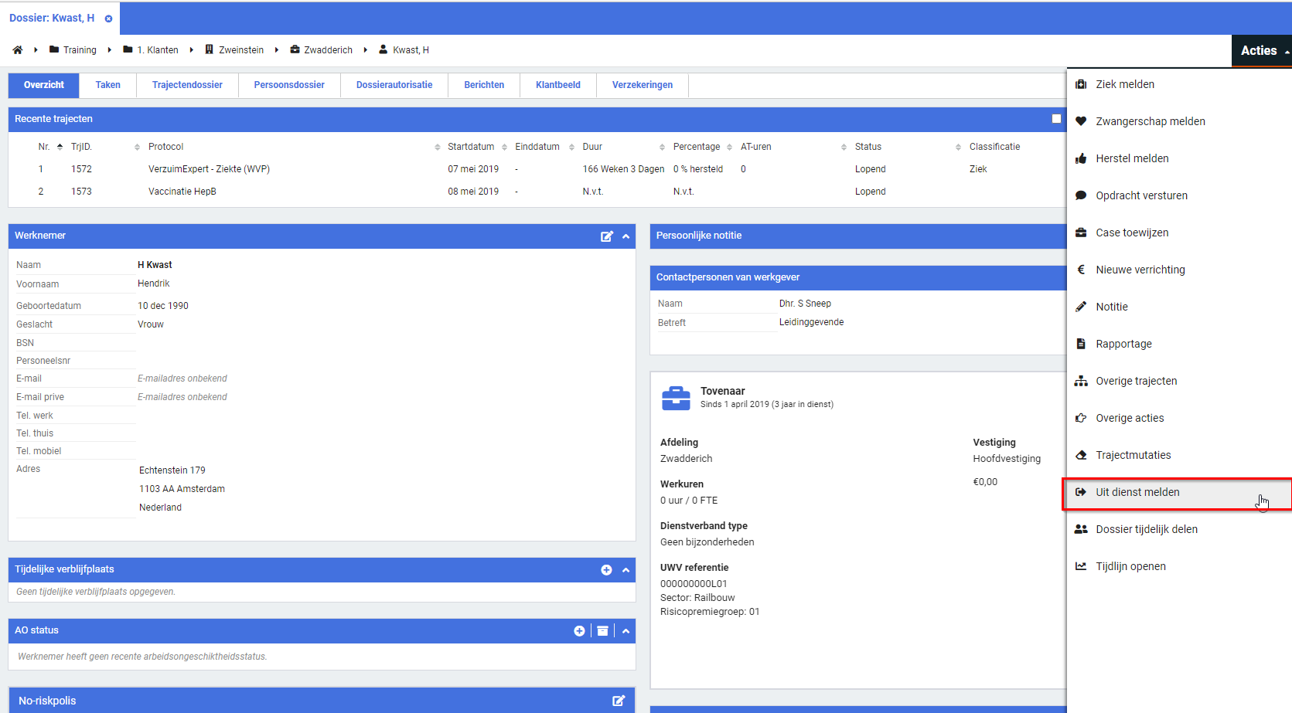This screenshot has width=1292, height=713.
Task: Choose Ziek melden in the Acties menu
Action: pos(1125,85)
